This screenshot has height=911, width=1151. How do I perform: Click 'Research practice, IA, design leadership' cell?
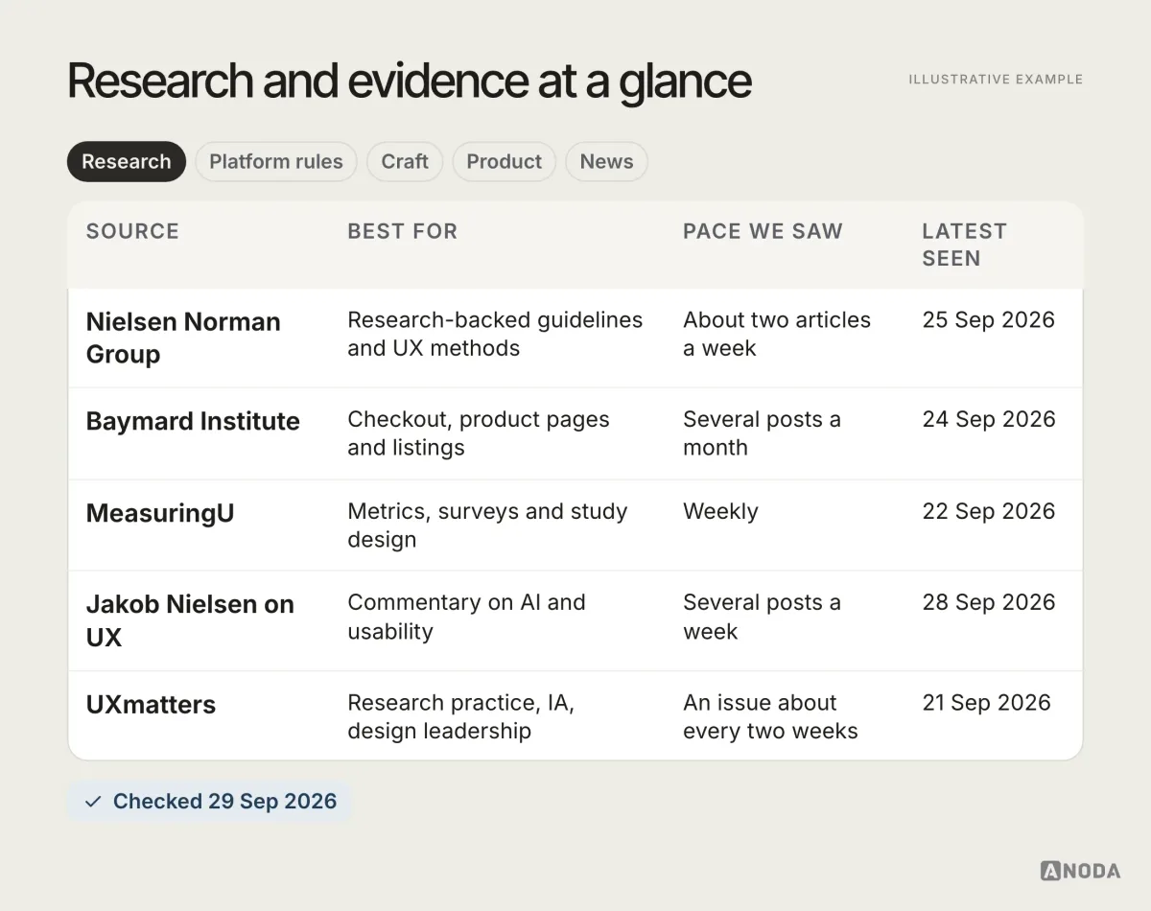pos(460,716)
